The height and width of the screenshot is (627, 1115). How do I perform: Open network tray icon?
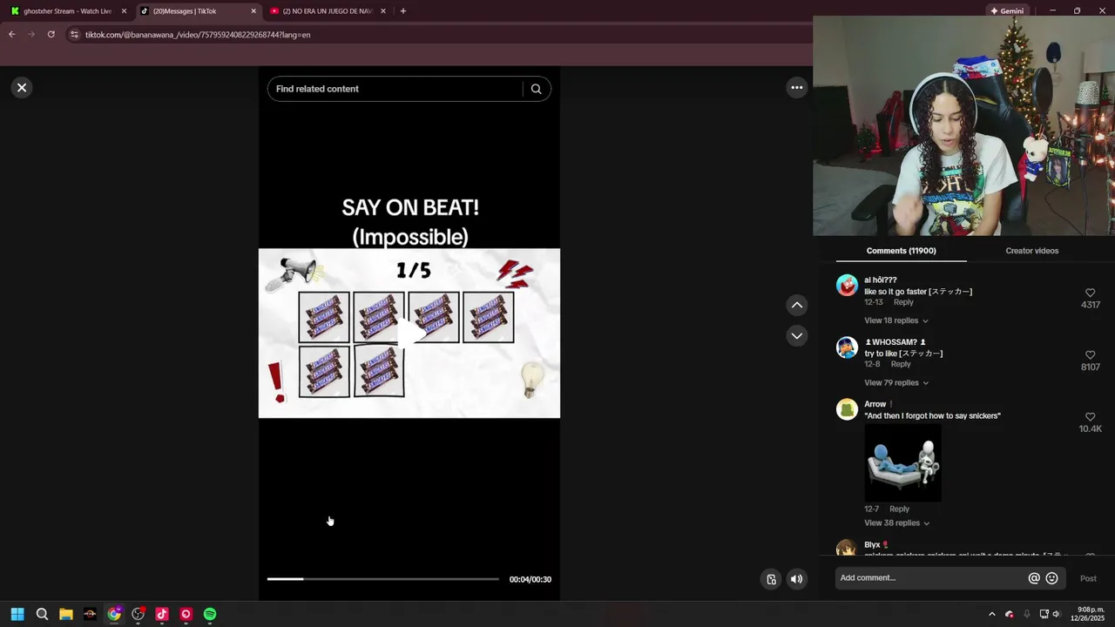[1044, 614]
